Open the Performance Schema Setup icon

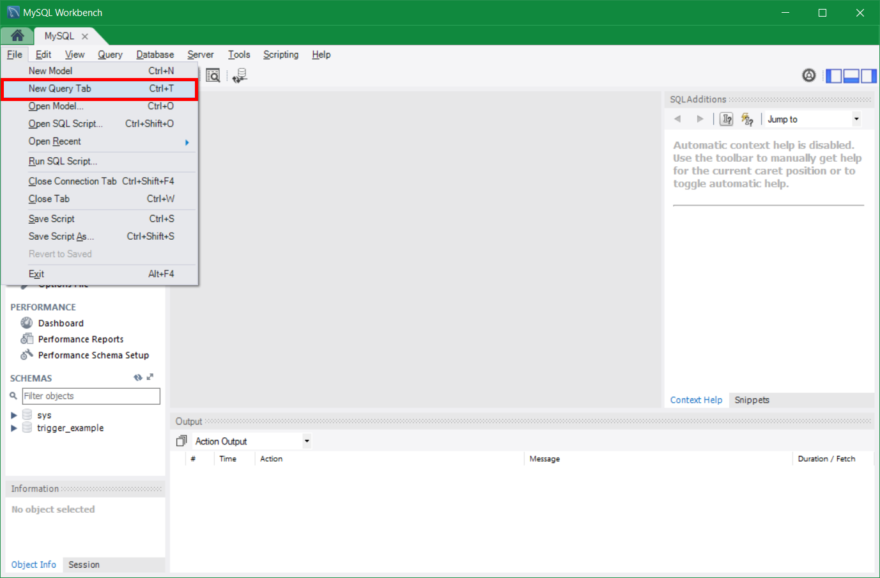pyautogui.click(x=26, y=355)
